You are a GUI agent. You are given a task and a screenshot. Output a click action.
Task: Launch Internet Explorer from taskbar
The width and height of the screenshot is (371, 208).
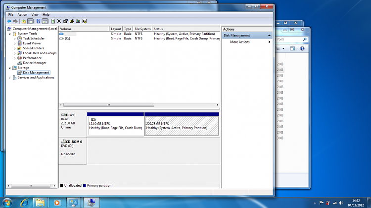pos(24,203)
